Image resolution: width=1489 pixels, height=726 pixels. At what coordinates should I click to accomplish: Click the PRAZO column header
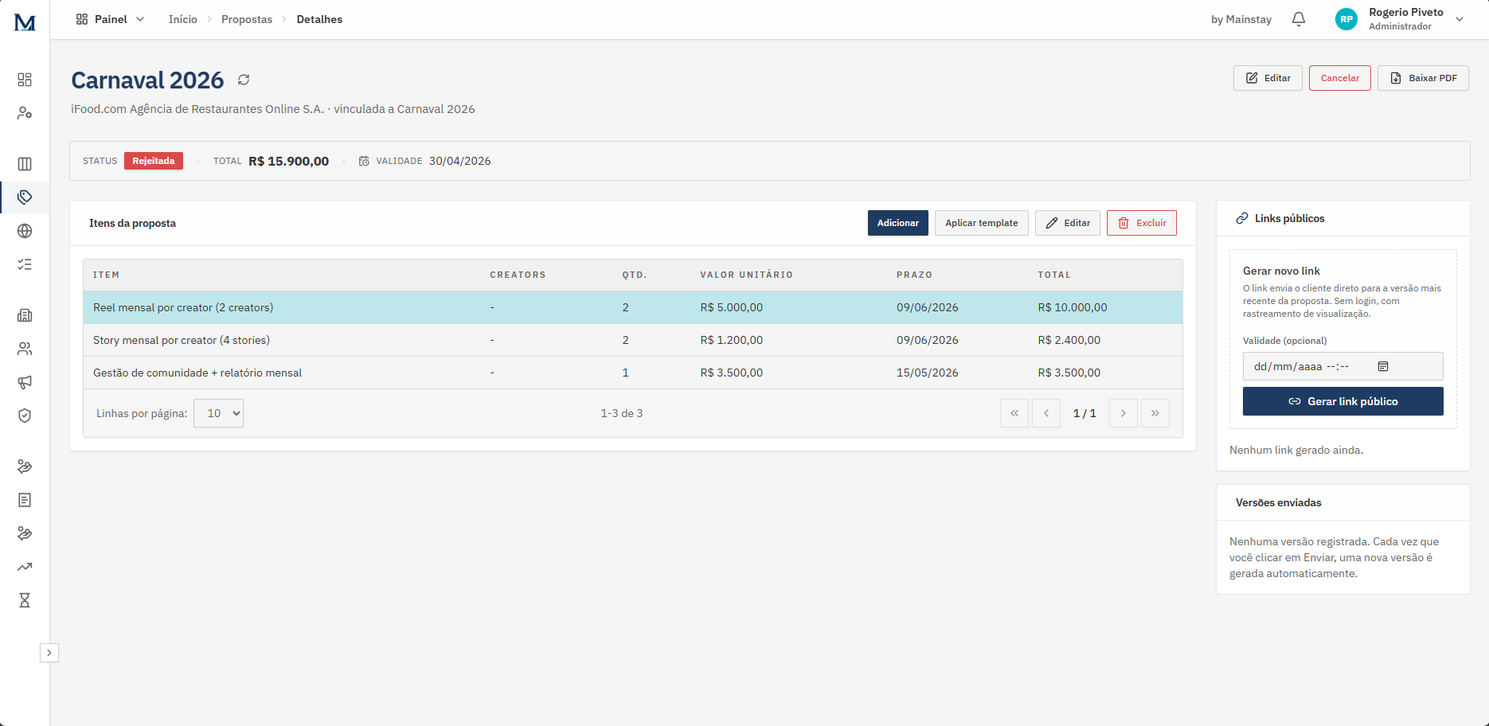914,275
